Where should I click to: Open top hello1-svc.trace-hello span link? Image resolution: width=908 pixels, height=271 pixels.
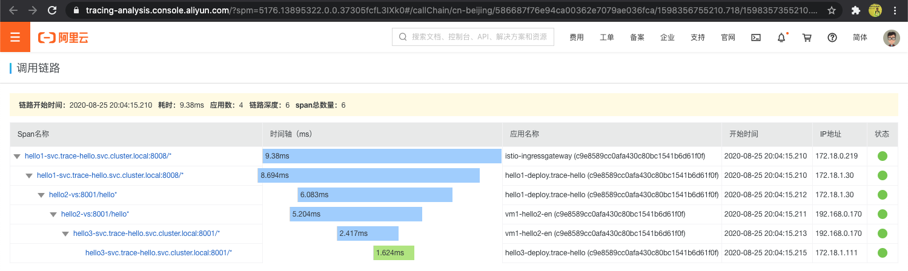point(98,156)
